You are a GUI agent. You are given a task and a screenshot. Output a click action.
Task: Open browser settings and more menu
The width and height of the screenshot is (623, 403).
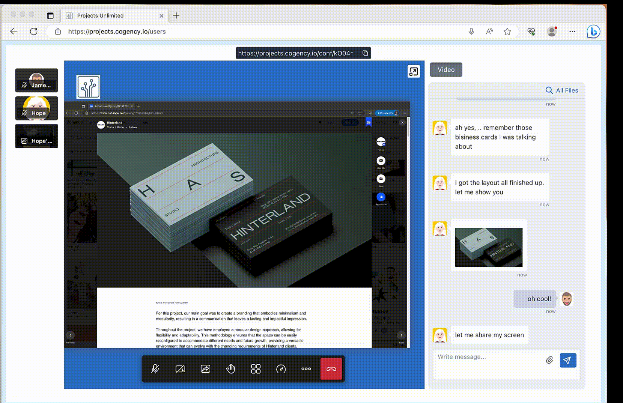click(x=572, y=32)
